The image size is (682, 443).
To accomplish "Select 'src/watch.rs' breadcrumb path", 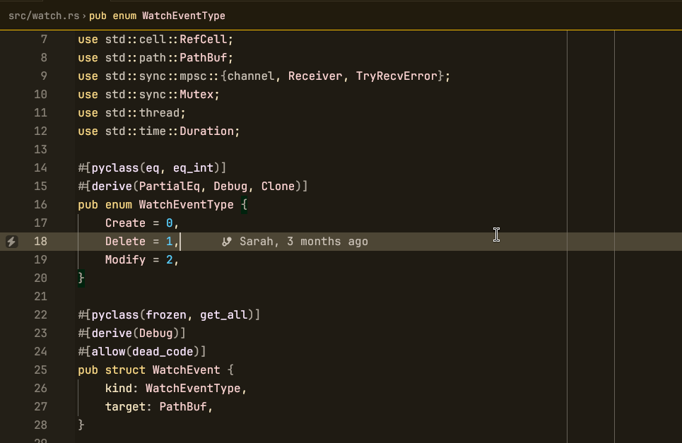I will (44, 16).
